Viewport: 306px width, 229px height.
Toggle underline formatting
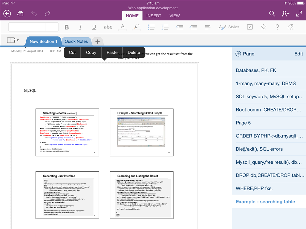pos(94,27)
